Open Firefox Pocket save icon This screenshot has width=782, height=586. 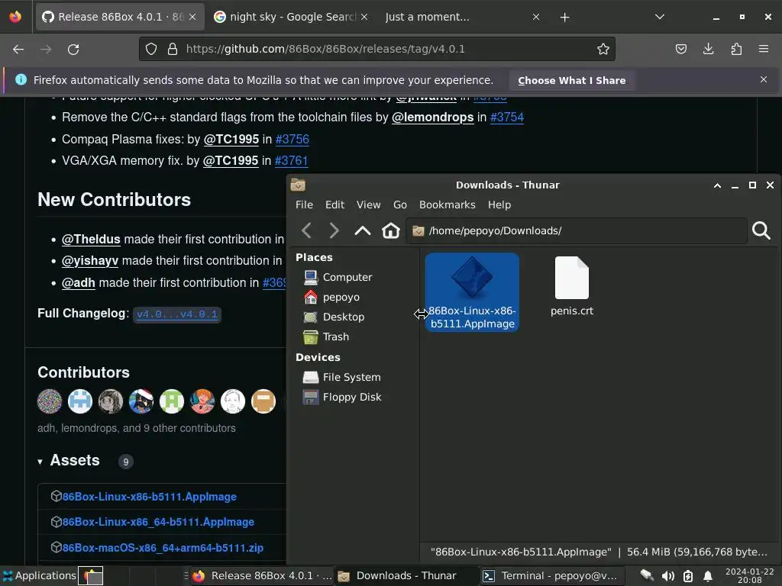680,49
